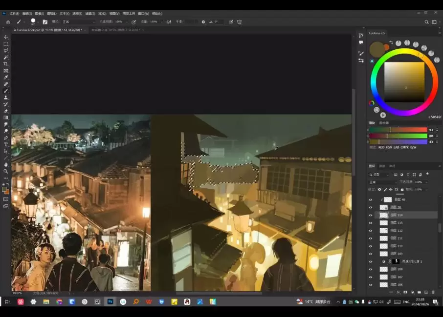The width and height of the screenshot is (443, 317).
Task: Click the Home icon in options bar
Action: click(8, 22)
